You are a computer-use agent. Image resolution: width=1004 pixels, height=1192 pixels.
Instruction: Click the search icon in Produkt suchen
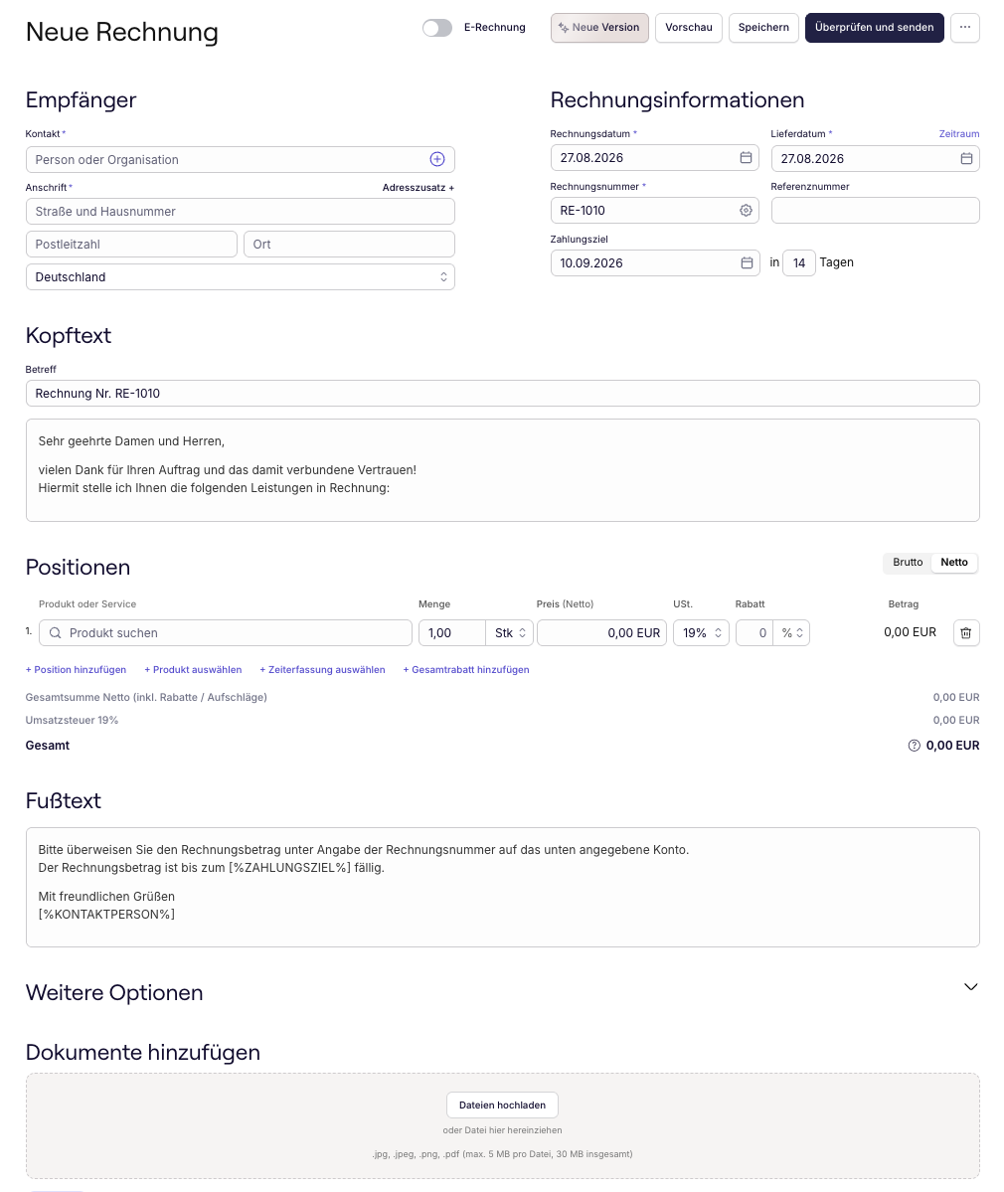tap(55, 632)
